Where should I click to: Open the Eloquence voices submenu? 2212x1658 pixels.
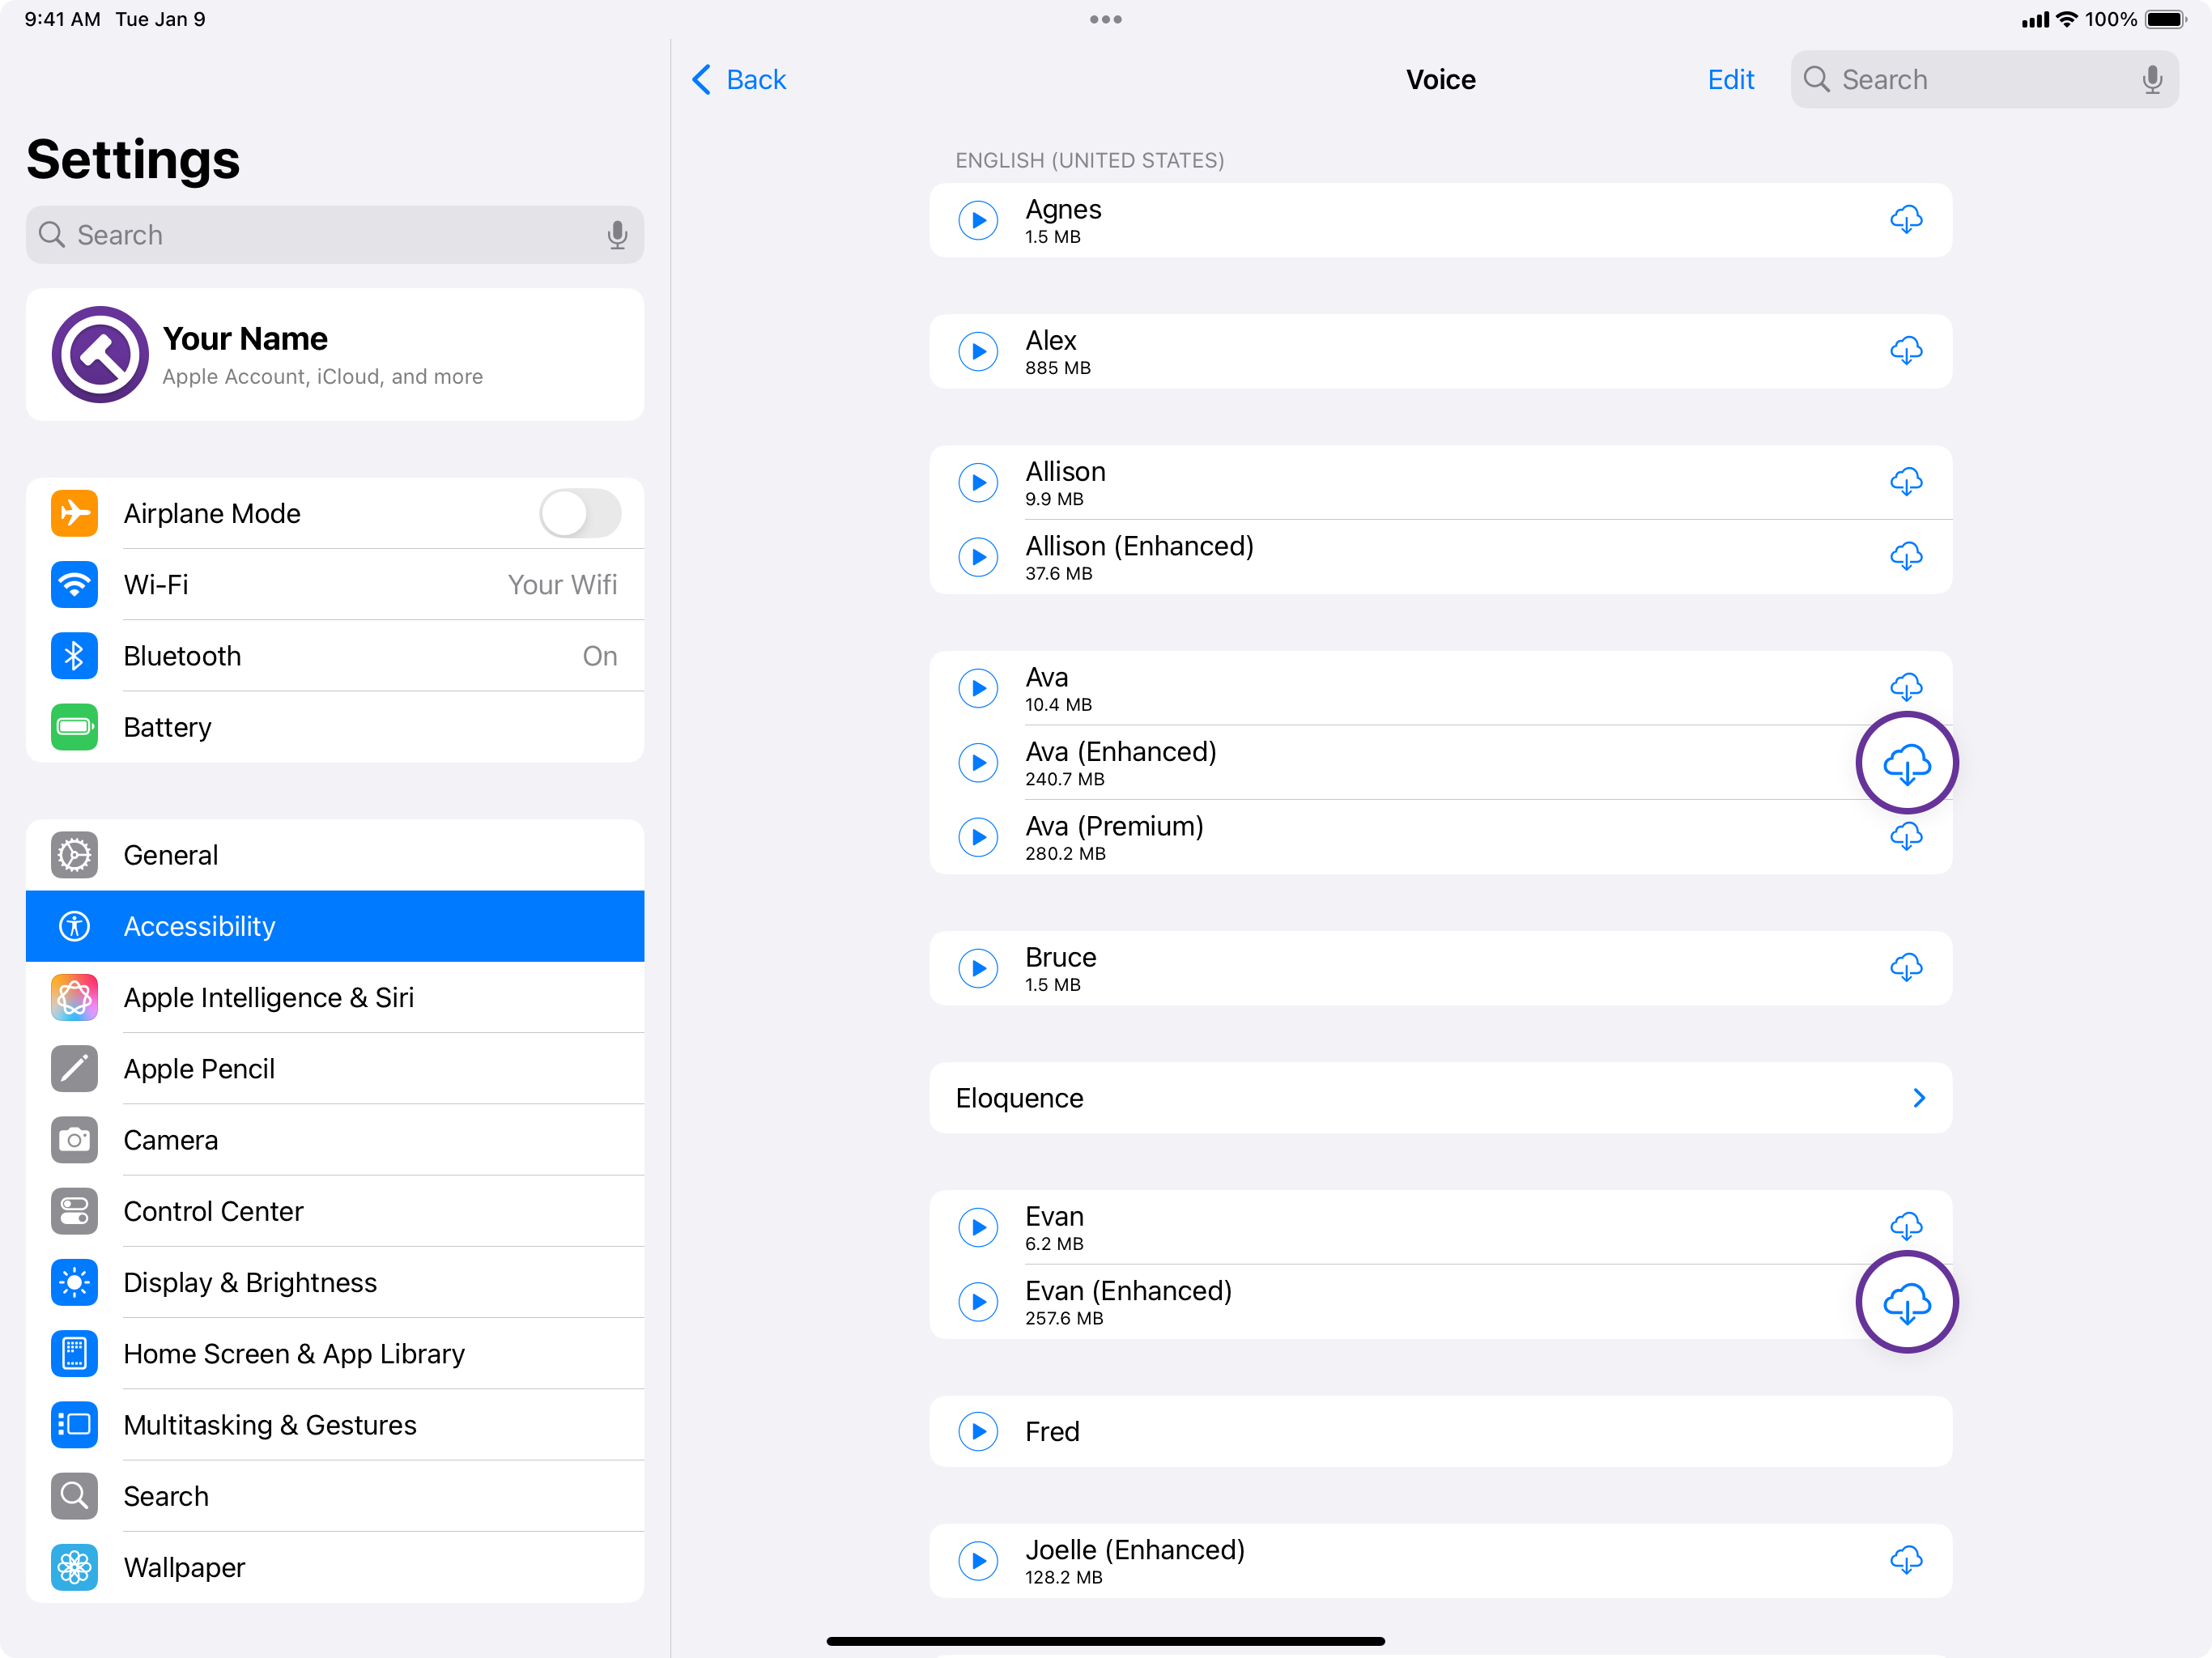click(1440, 1098)
